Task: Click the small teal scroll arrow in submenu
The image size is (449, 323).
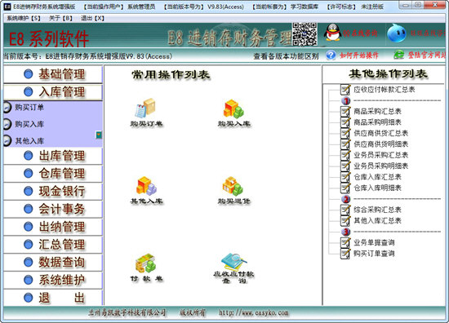Action: [x=99, y=135]
